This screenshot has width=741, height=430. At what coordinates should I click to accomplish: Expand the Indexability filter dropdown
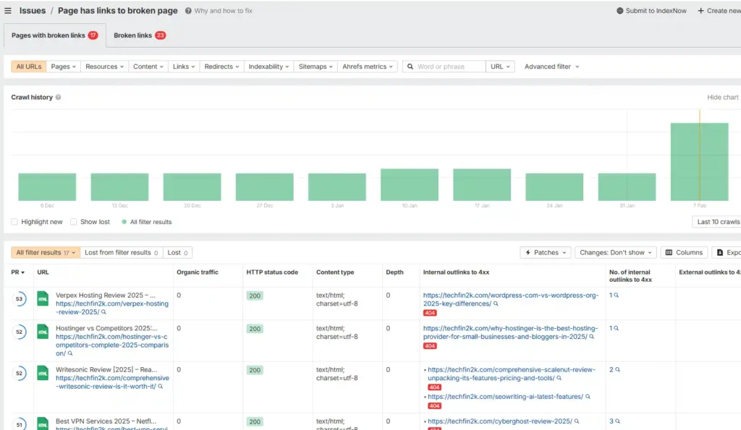[x=269, y=66]
